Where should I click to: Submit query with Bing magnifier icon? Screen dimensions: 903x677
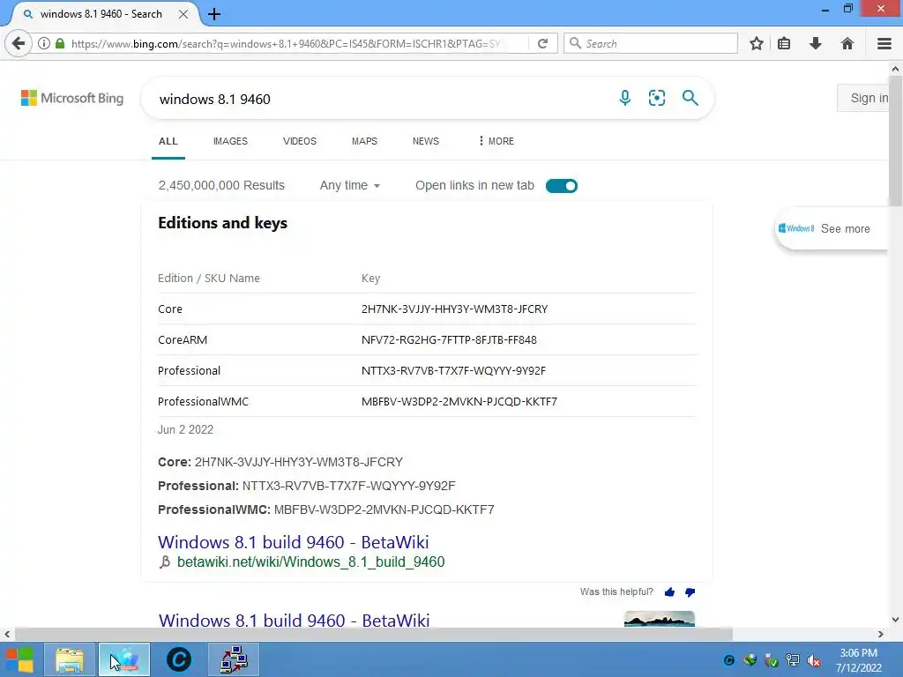click(690, 98)
